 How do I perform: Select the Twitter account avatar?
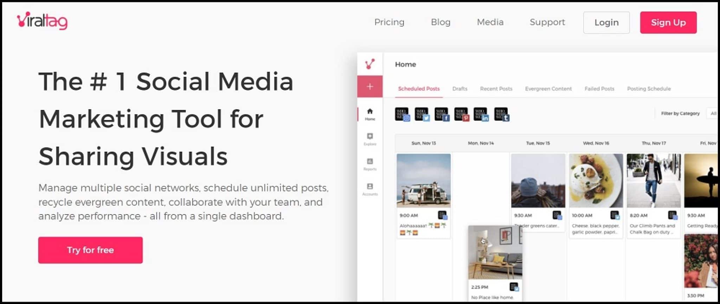[422, 114]
